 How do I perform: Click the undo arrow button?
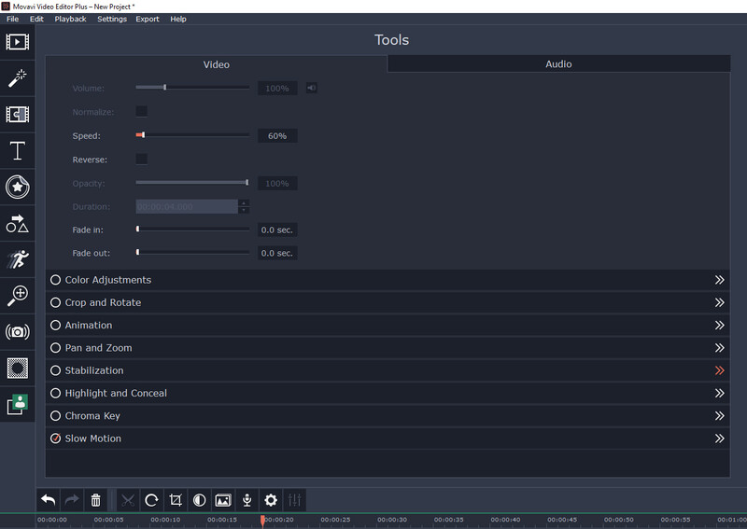(x=49, y=500)
